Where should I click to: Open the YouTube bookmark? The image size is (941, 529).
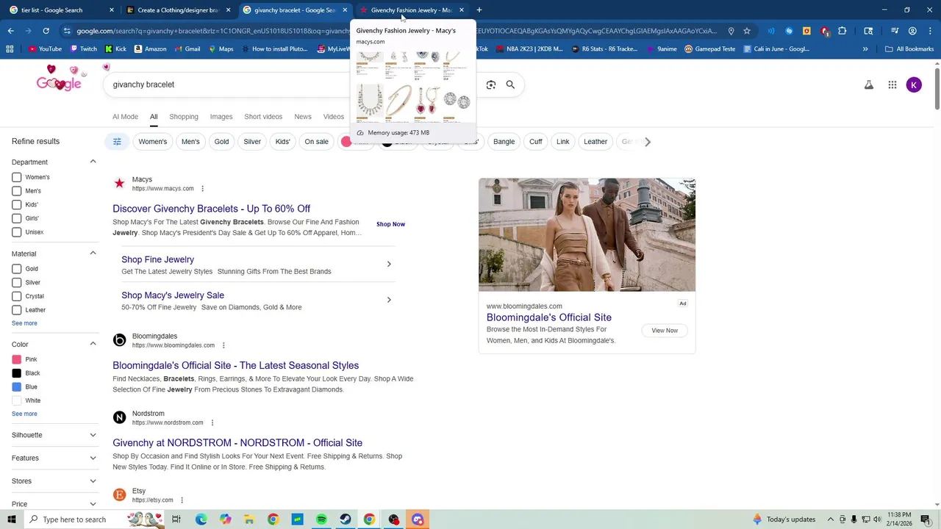click(x=45, y=49)
